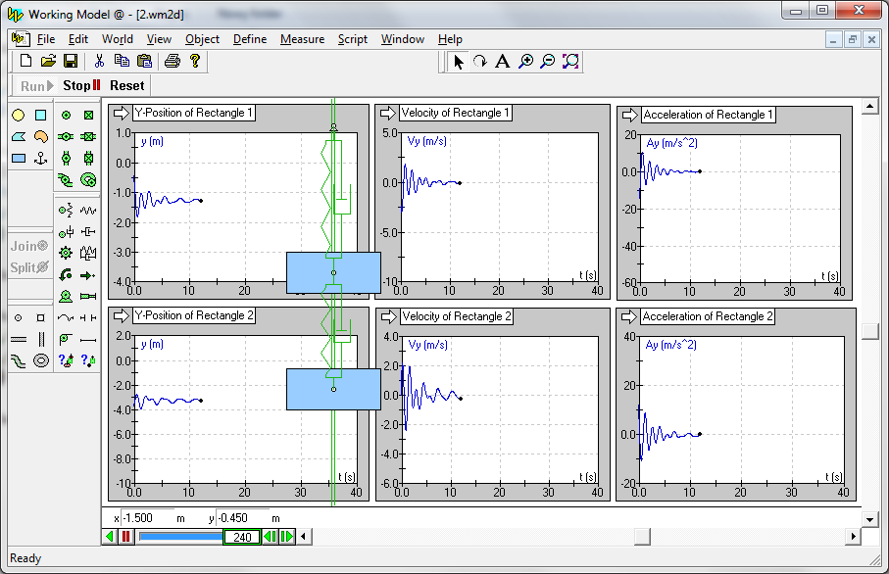
Task: Choose the Actuator tool
Action: [x=88, y=297]
